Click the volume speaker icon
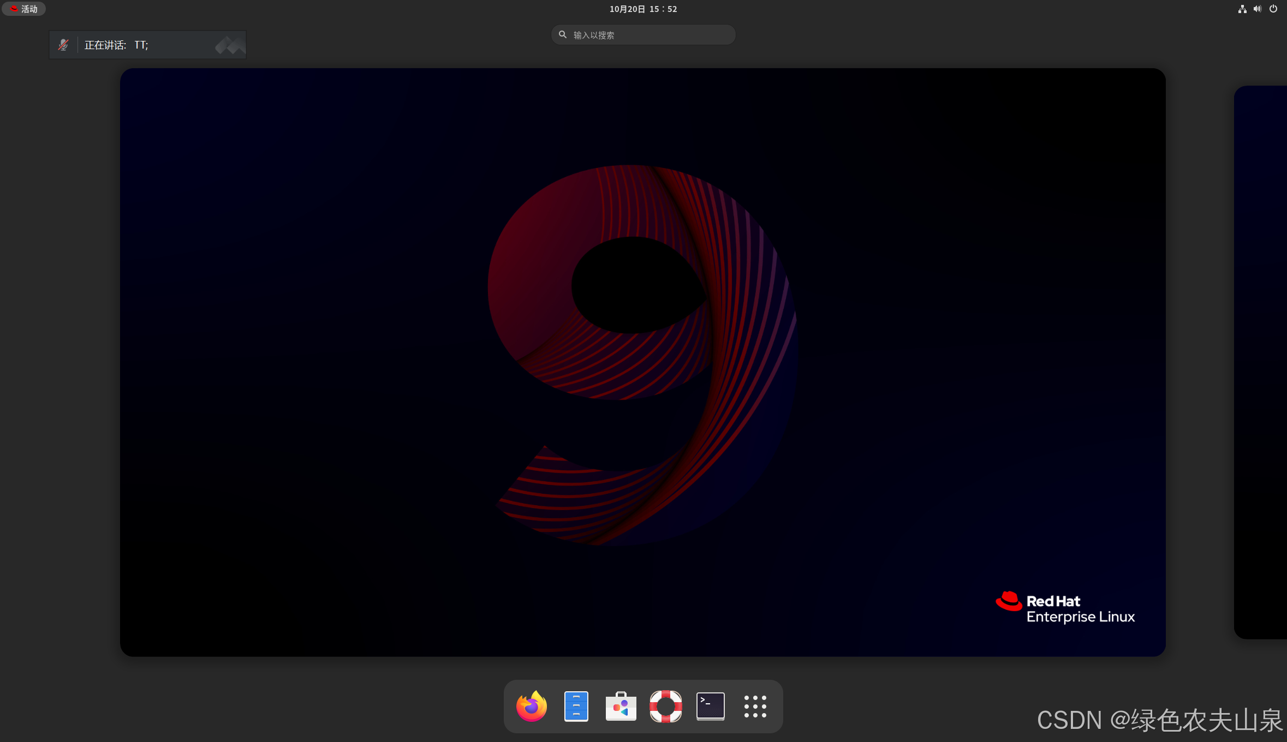 coord(1258,9)
